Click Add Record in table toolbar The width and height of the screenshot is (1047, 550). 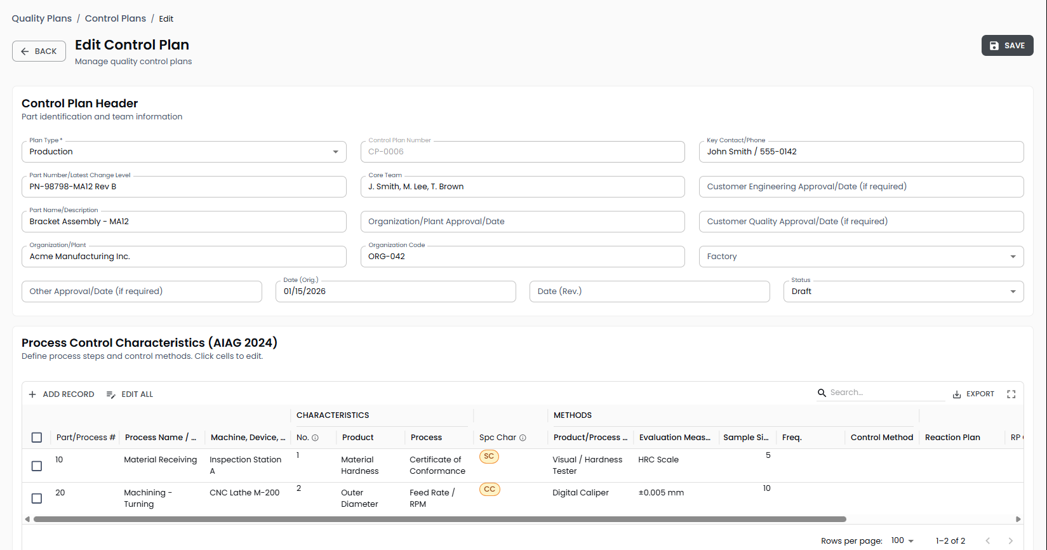62,394
